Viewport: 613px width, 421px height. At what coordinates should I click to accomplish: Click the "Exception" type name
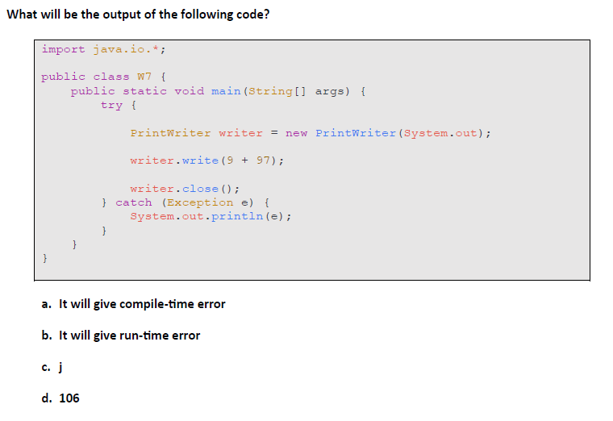(x=200, y=202)
